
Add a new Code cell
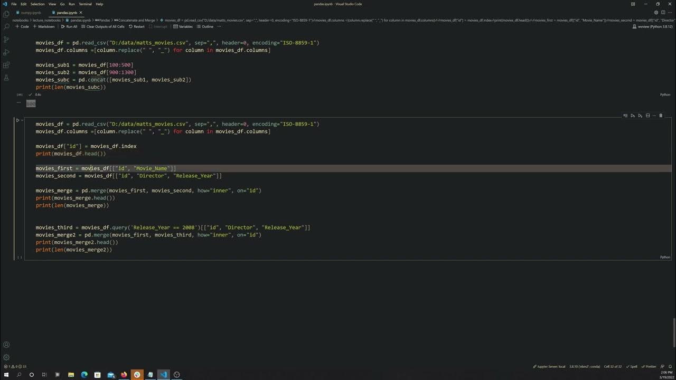tap(22, 26)
